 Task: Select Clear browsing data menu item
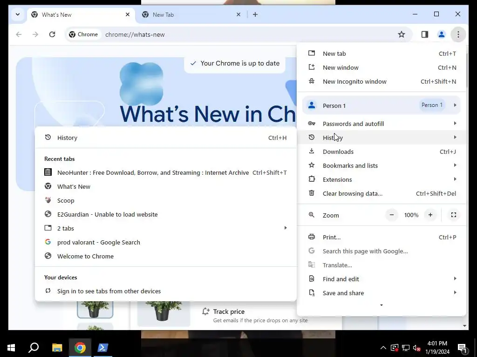click(382, 193)
